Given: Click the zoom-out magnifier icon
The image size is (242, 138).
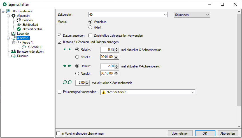Looking at the screenshot, I should [x=70, y=83].
